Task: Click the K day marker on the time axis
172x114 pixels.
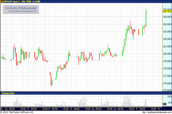Action: 71,109
